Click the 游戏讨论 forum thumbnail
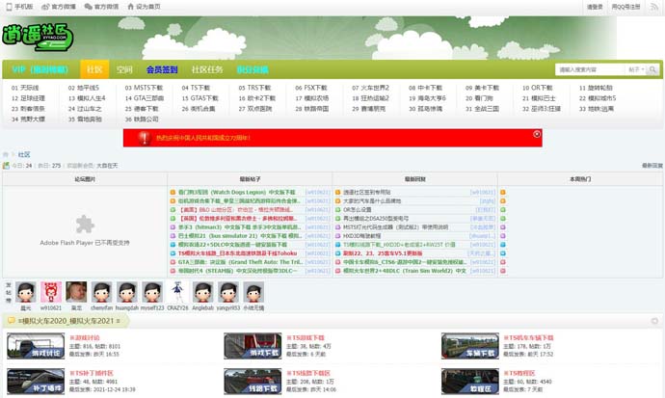The height and width of the screenshot is (398, 665). 35,346
